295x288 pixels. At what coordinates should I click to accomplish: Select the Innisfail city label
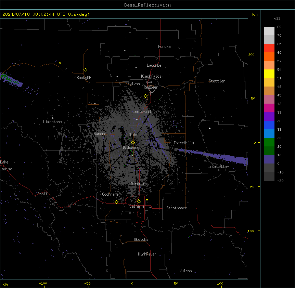click(142, 112)
